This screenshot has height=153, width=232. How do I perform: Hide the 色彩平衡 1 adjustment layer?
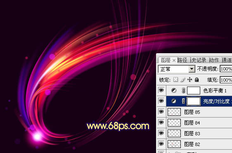click(x=161, y=90)
